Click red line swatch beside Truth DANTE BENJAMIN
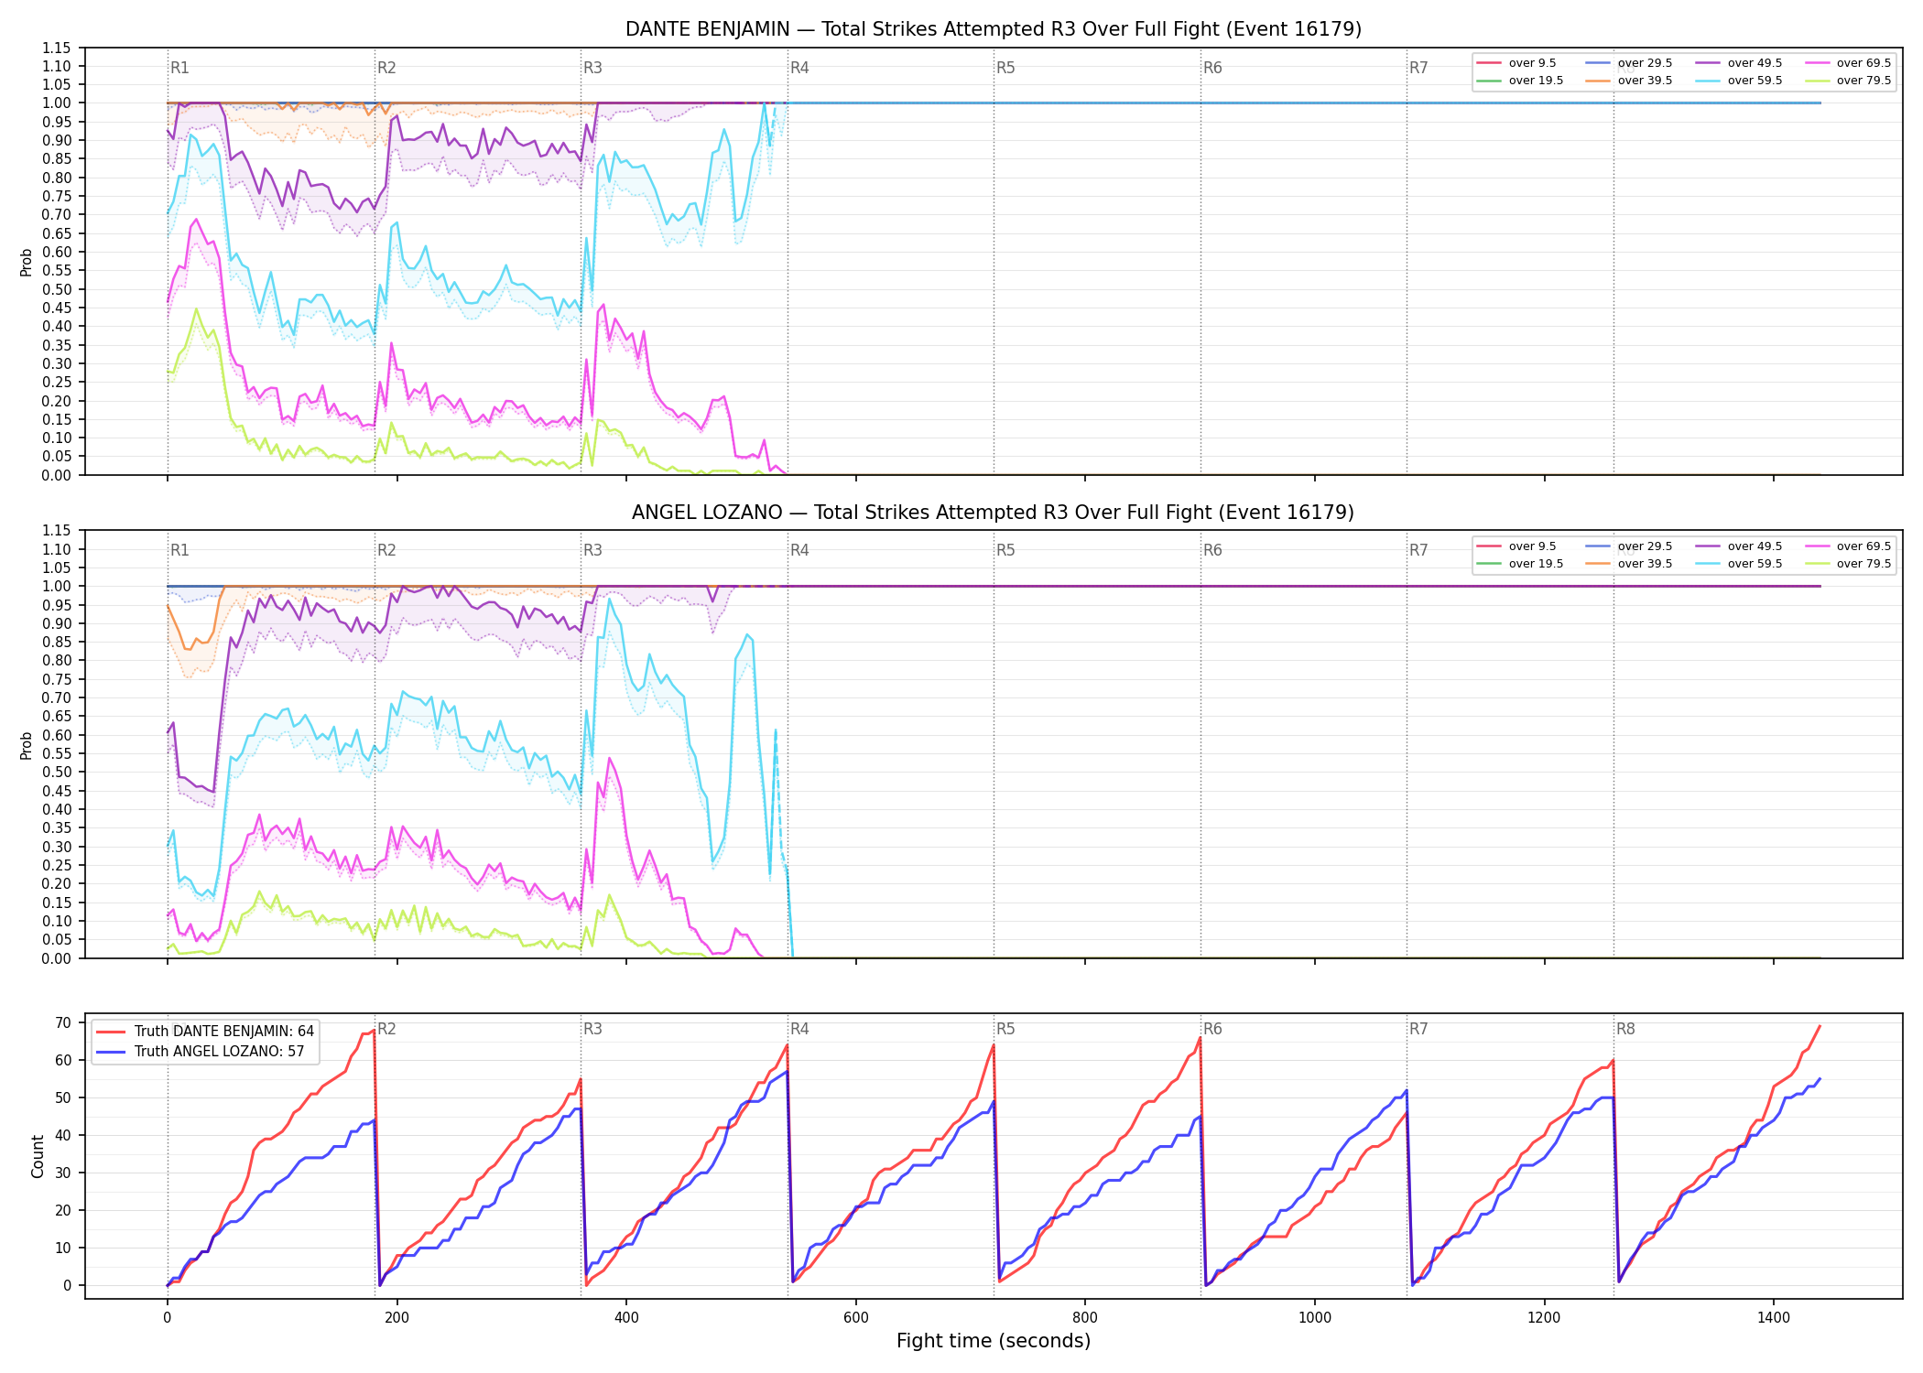 tap(110, 1032)
